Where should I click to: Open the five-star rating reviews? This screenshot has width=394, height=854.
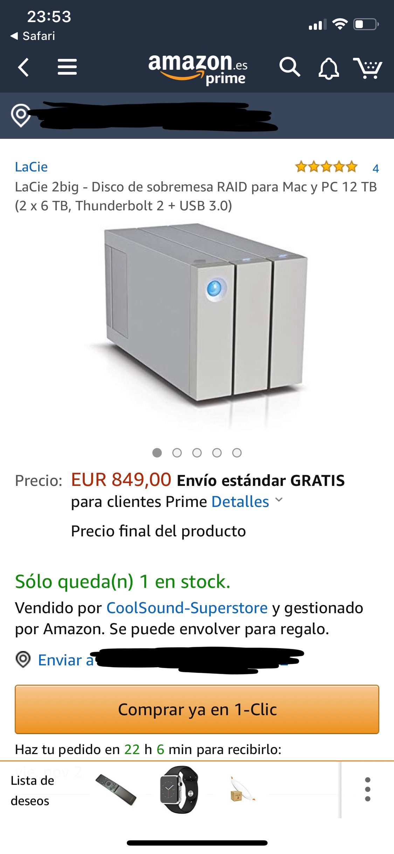click(326, 167)
